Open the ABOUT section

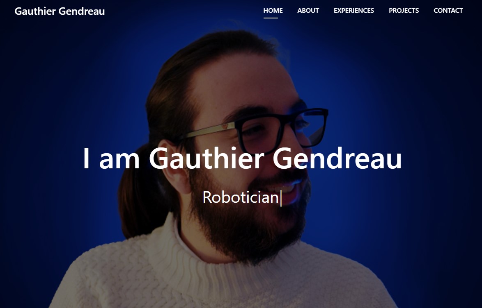[308, 10]
